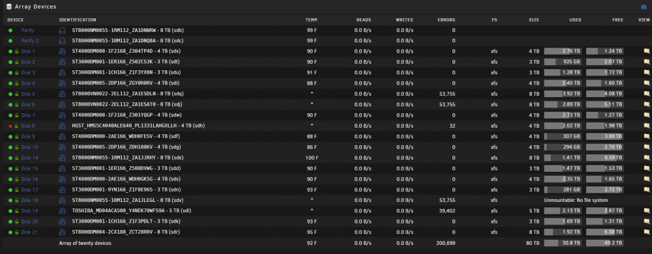Click Disk 21 view folder icon
652x254 pixels.
coord(647,232)
